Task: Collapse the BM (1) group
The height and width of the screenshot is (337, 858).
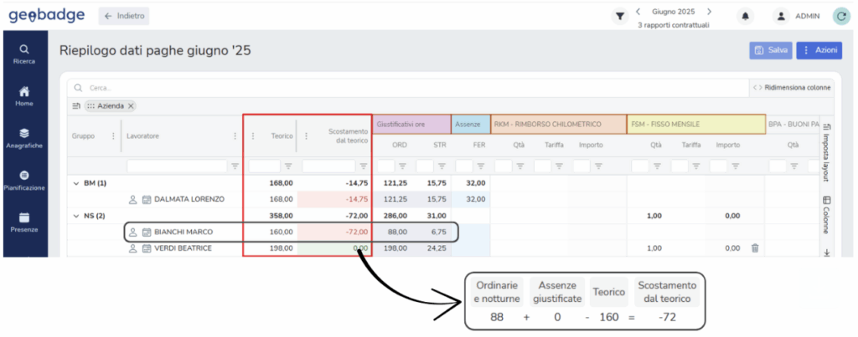Action: coord(76,184)
